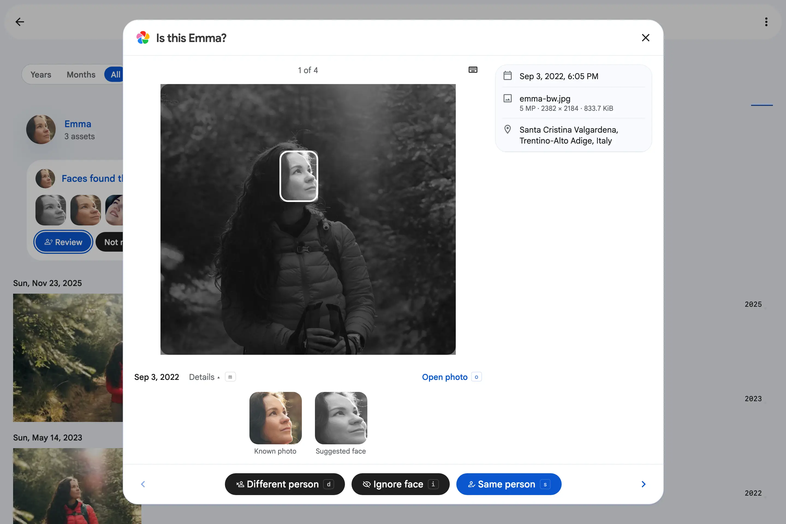The width and height of the screenshot is (786, 524).
Task: Click the 'Faces found' heading text
Action: point(92,178)
